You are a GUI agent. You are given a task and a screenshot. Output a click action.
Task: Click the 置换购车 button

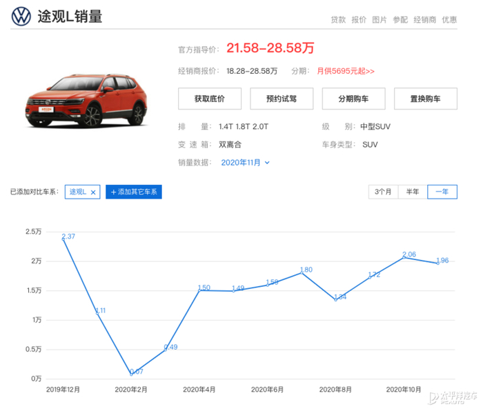(x=425, y=99)
